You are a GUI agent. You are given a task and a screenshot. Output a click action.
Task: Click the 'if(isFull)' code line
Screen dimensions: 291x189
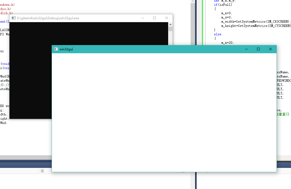223,5
